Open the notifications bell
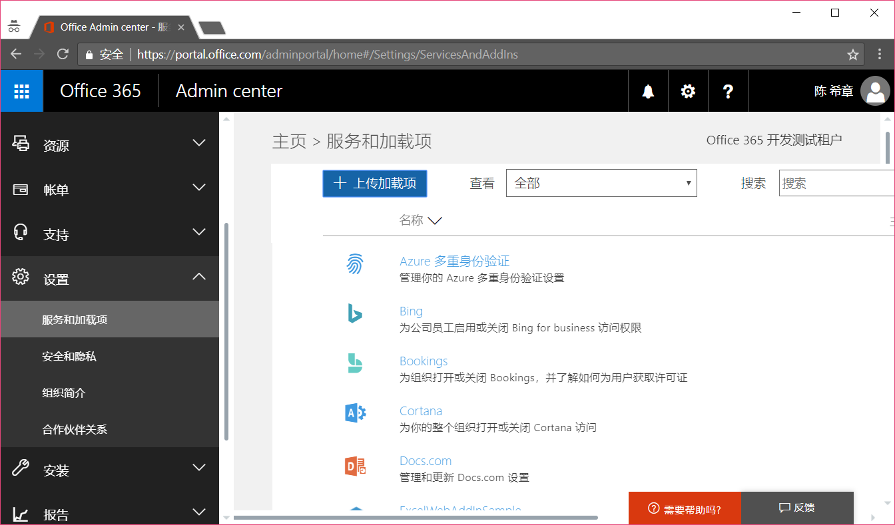The width and height of the screenshot is (895, 525). (647, 90)
